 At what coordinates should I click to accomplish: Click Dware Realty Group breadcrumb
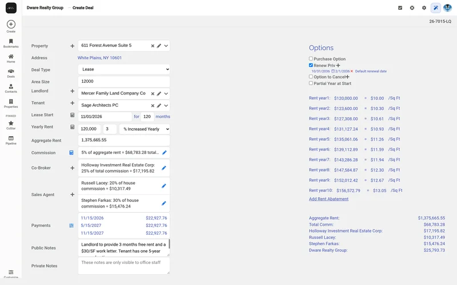point(45,8)
